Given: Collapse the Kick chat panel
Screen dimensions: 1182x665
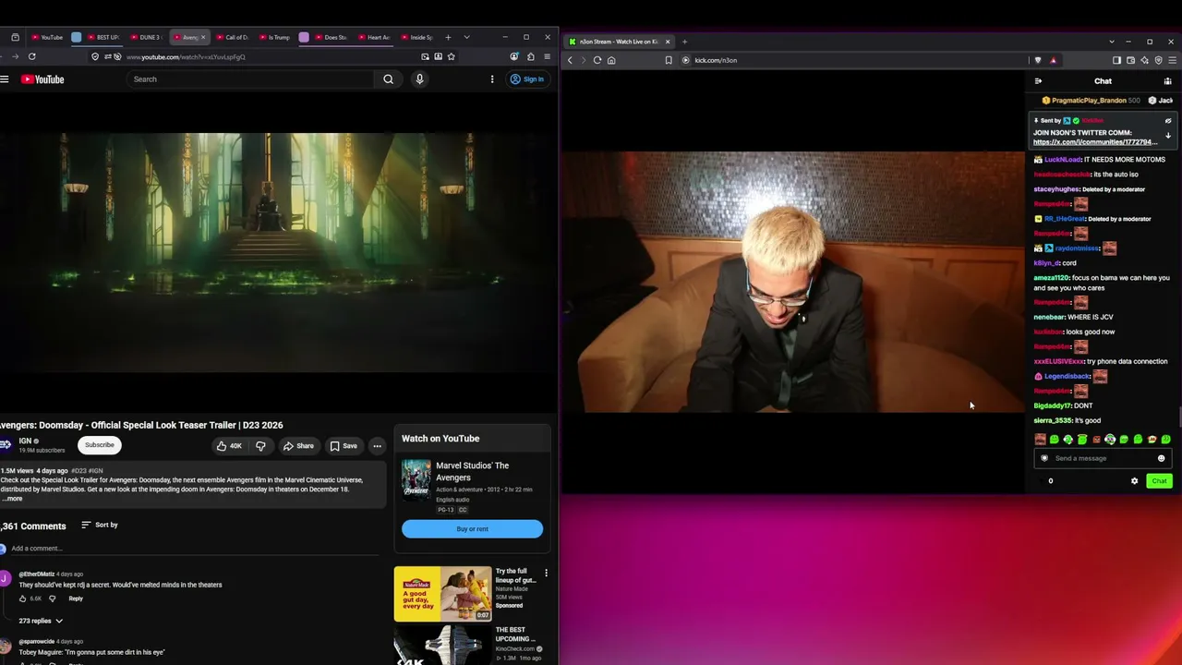Looking at the screenshot, I should (1038, 81).
